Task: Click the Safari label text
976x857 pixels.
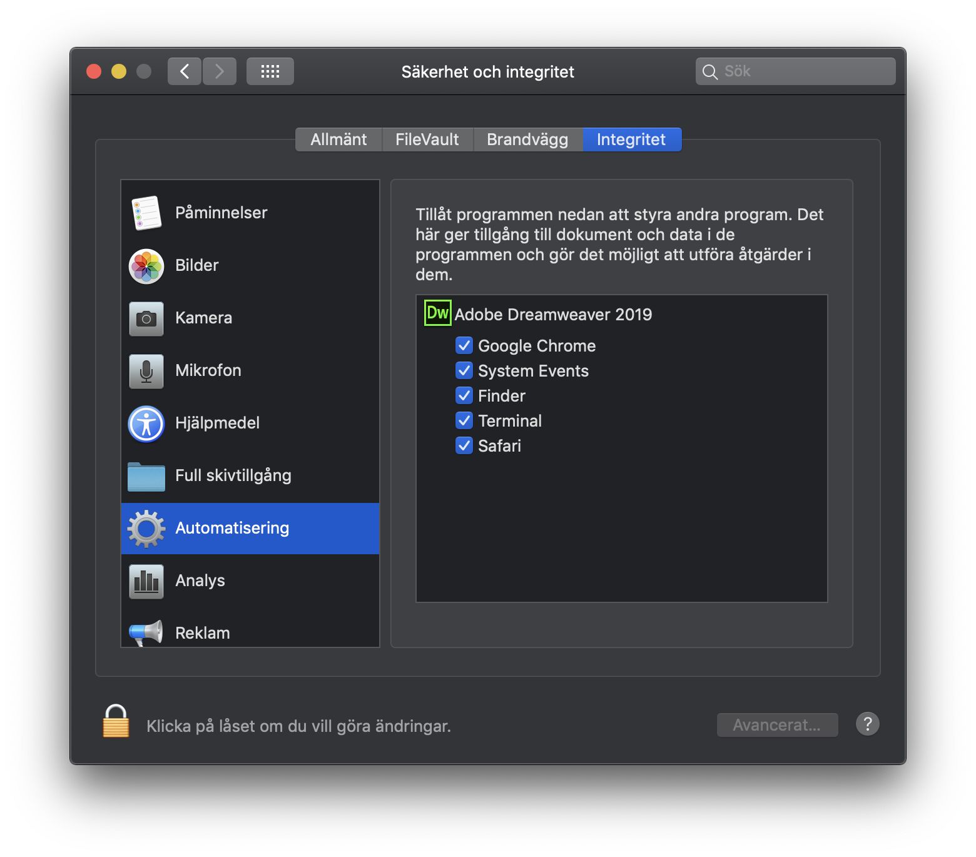Action: (499, 446)
